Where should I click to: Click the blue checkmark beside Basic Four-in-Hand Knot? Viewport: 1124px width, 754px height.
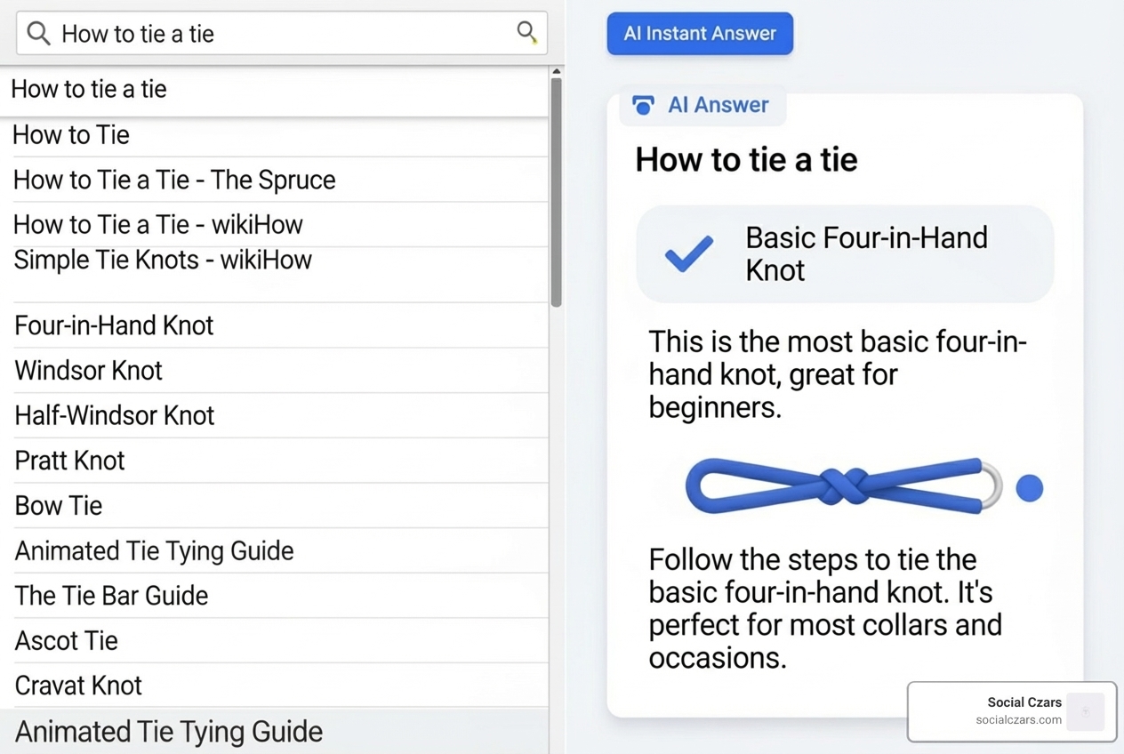[689, 253]
